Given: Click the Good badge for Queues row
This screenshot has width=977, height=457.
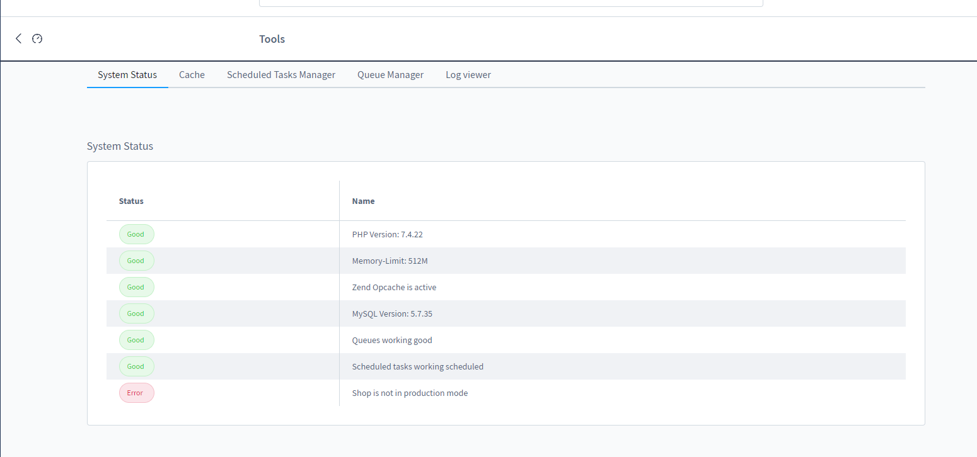Looking at the screenshot, I should 136,340.
